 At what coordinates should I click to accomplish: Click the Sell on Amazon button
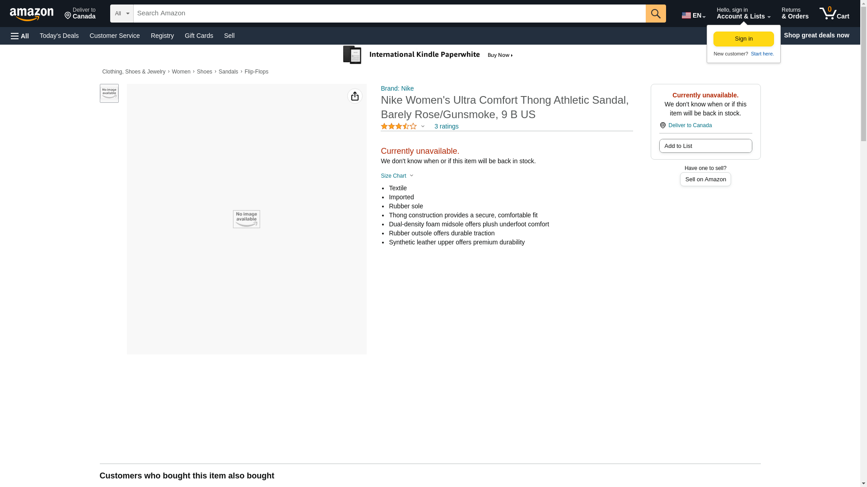pyautogui.click(x=705, y=179)
